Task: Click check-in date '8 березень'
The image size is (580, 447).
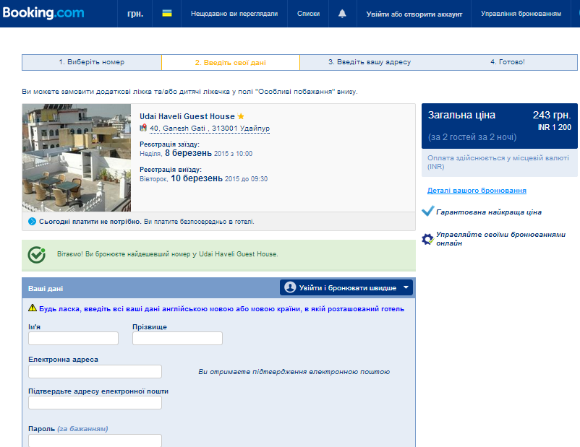Action: coord(188,153)
